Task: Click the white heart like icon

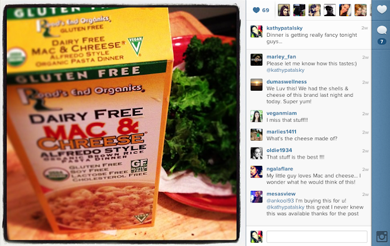Action: pos(382,9)
